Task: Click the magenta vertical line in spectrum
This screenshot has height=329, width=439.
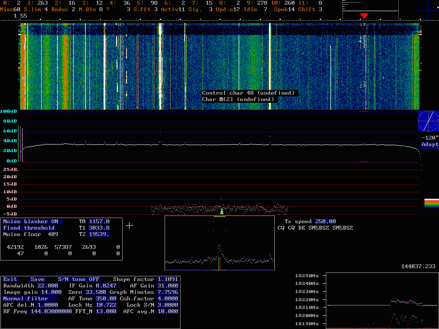Action: [x=20, y=144]
